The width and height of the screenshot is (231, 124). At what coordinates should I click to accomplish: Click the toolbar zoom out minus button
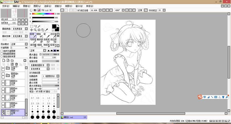104,10
